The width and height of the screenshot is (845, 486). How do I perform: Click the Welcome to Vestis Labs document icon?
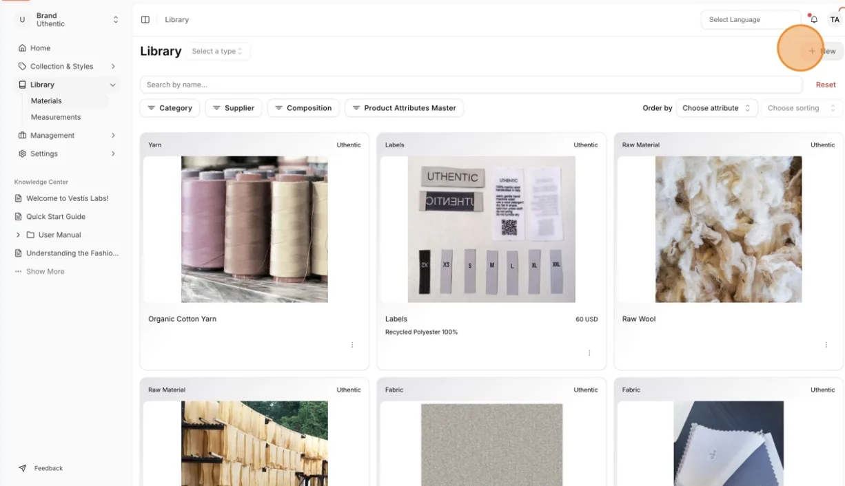19,198
